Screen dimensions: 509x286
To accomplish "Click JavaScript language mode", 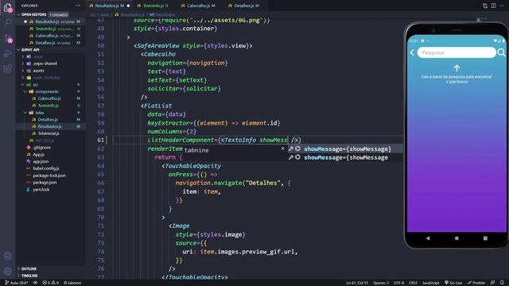I will (x=430, y=283).
